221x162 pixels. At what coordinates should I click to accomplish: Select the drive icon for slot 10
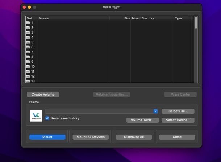click(x=28, y=66)
